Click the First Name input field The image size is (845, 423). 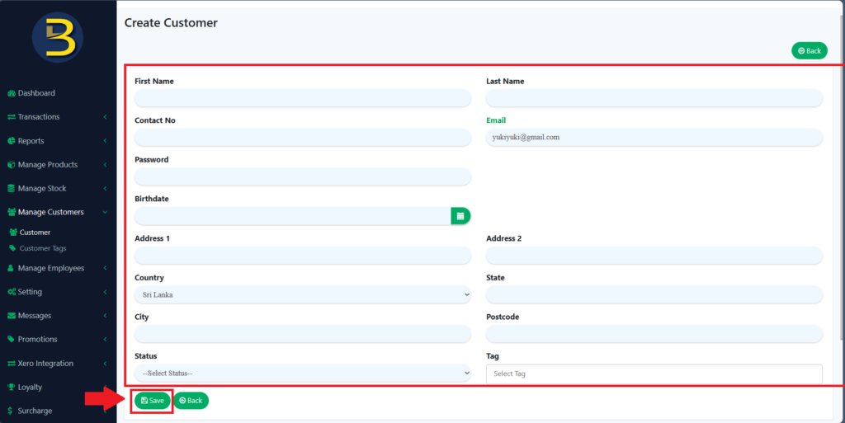tap(302, 98)
